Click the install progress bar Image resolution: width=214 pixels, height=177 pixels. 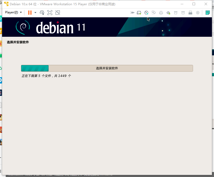[x=107, y=68]
